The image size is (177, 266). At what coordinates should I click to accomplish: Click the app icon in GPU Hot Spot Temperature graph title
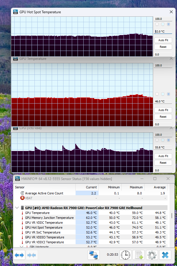[x=16, y=12]
